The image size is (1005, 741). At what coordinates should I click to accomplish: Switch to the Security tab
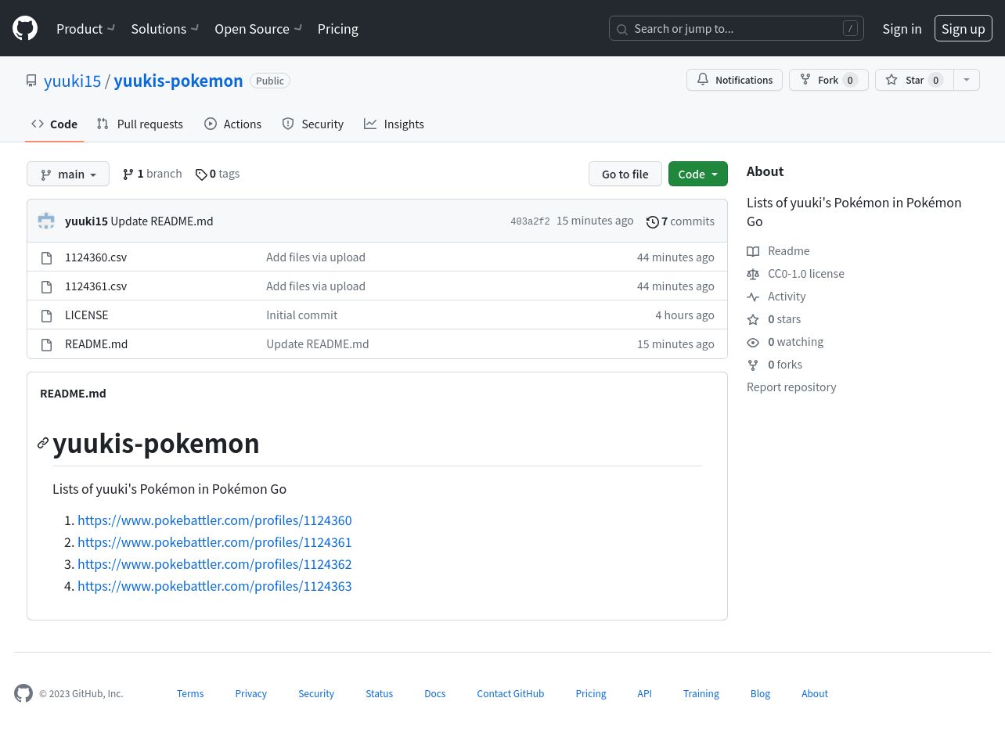313,124
